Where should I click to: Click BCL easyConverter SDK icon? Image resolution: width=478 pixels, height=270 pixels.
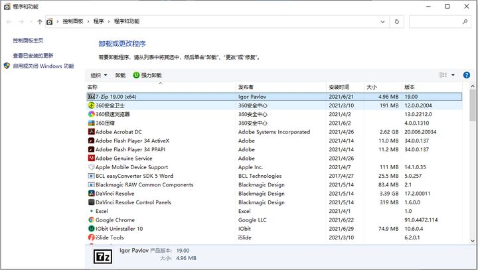[x=91, y=176]
